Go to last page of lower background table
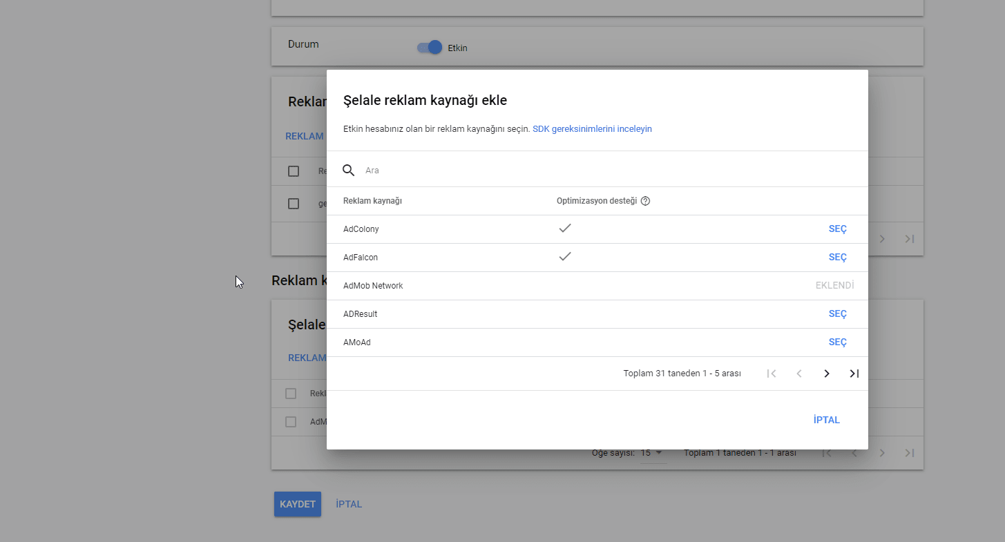The image size is (1005, 542). (x=910, y=453)
